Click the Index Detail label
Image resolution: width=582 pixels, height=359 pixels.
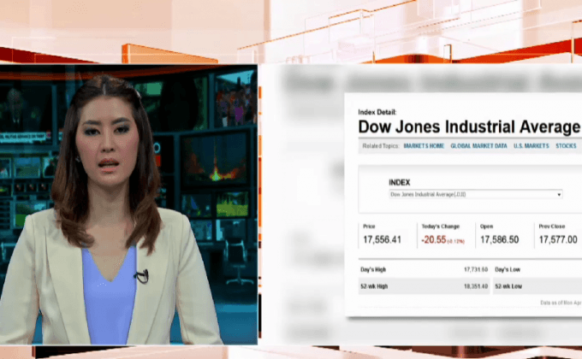(377, 112)
